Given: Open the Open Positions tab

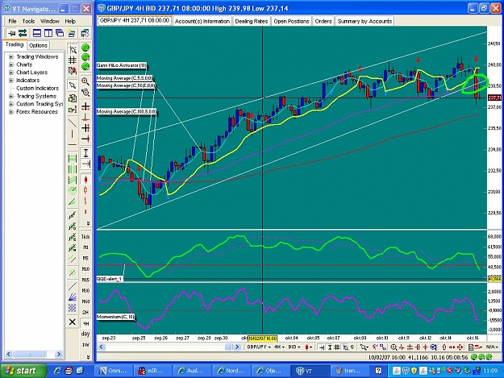Looking at the screenshot, I should click(291, 21).
